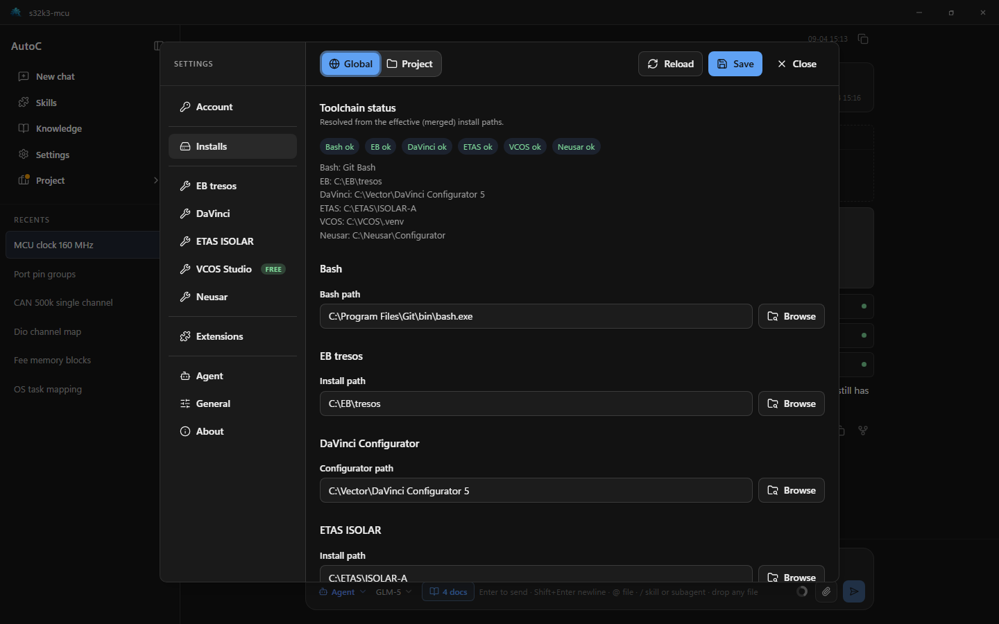This screenshot has width=999, height=624.
Task: Open the General settings tab
Action: click(232, 404)
